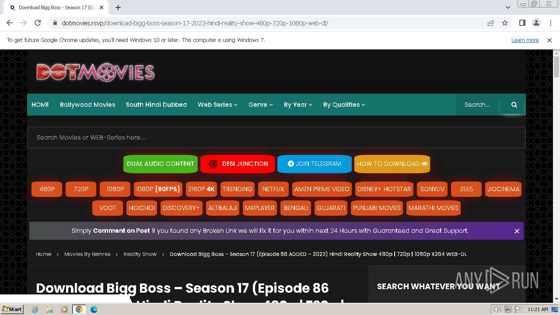Open the NETFLIX tag
The height and width of the screenshot is (315, 560).
tap(273, 189)
